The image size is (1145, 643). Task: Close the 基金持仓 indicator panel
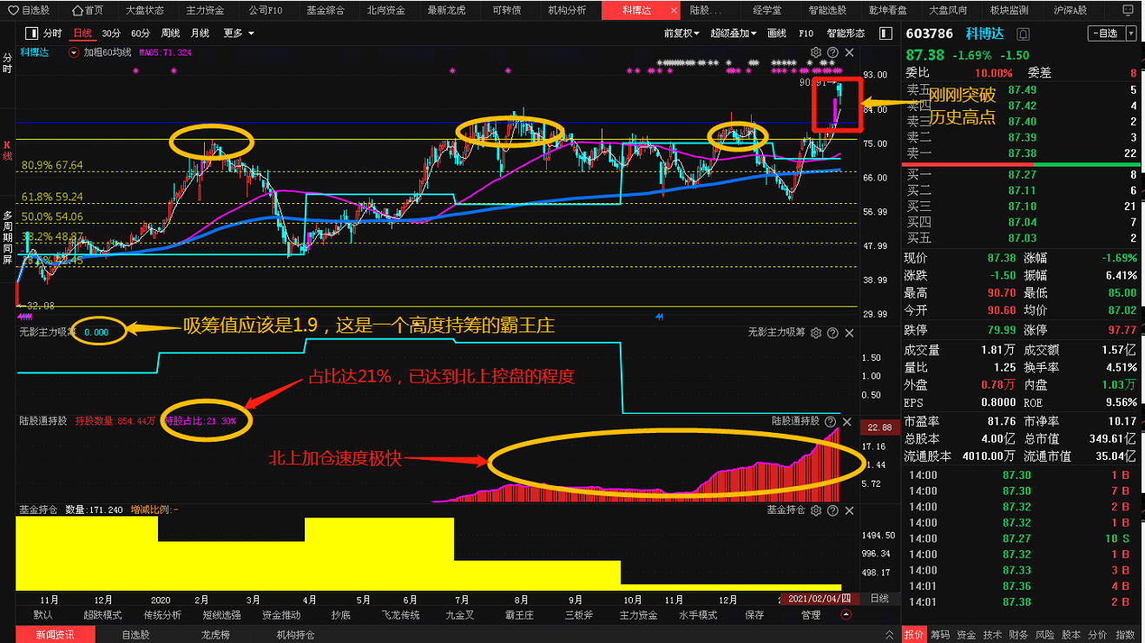click(x=849, y=509)
